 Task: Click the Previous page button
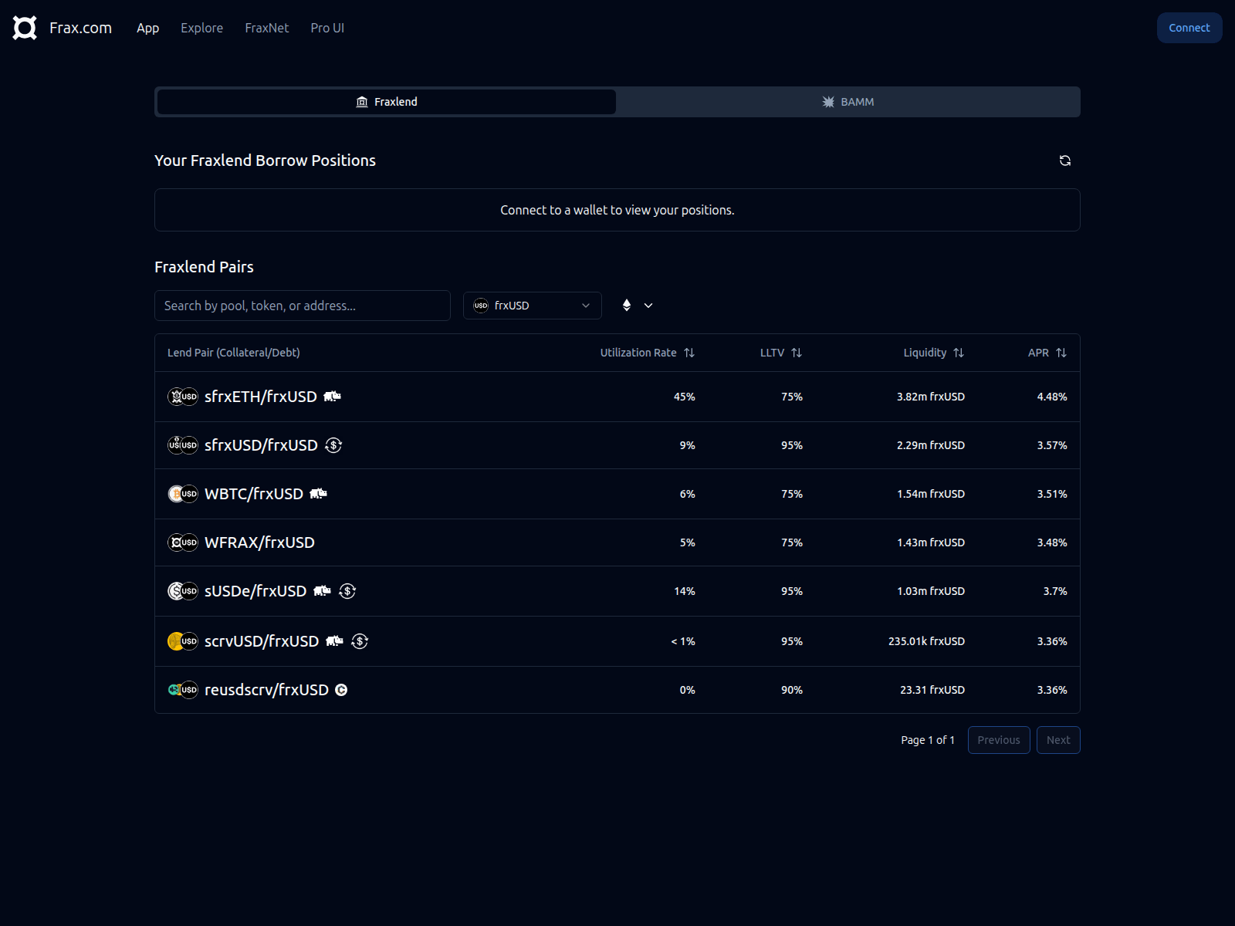tap(999, 740)
